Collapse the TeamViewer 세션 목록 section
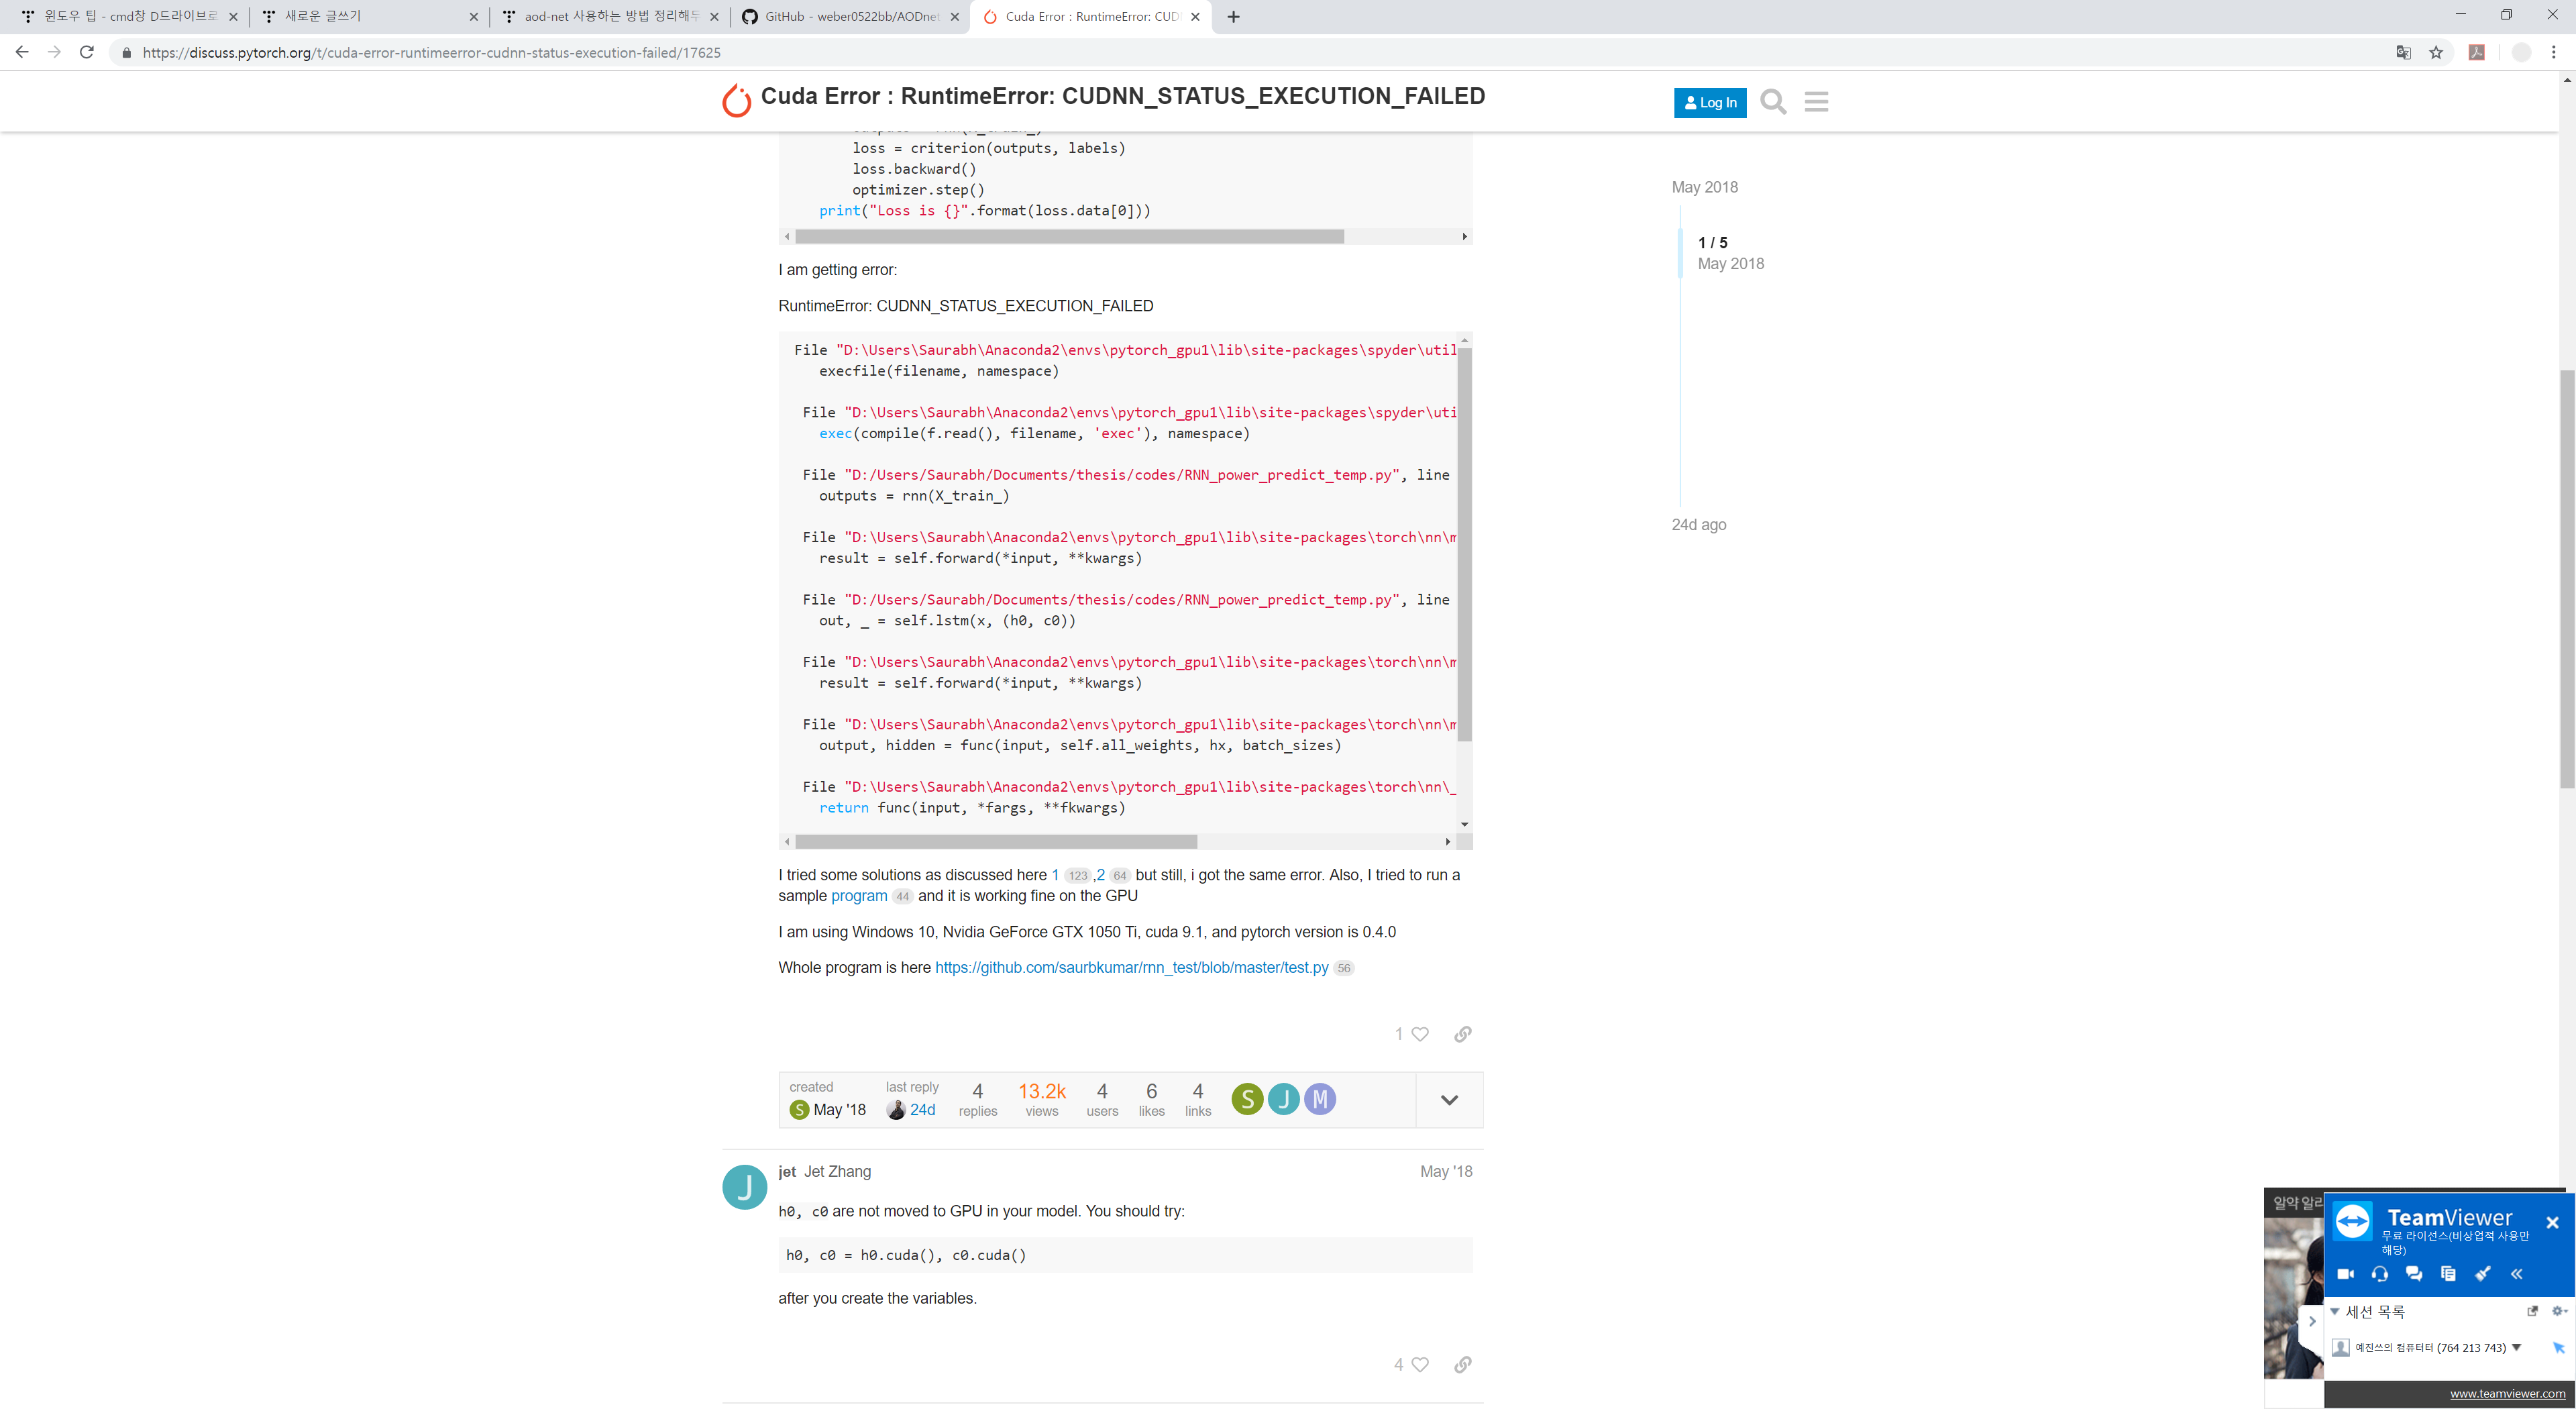The width and height of the screenshot is (2576, 1409). (2334, 1311)
